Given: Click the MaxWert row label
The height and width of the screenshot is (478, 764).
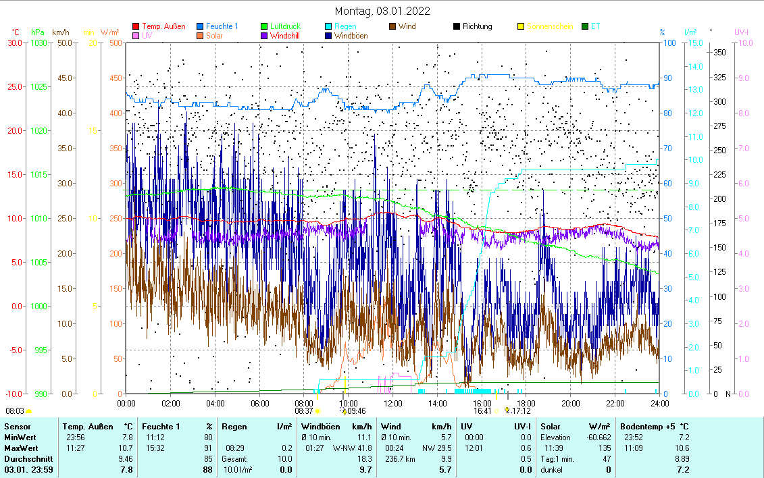Looking at the screenshot, I should (20, 448).
